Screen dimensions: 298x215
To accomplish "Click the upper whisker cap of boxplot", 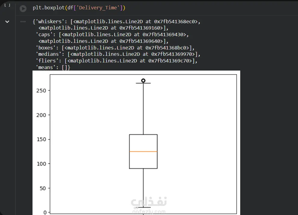I will (143, 83).
